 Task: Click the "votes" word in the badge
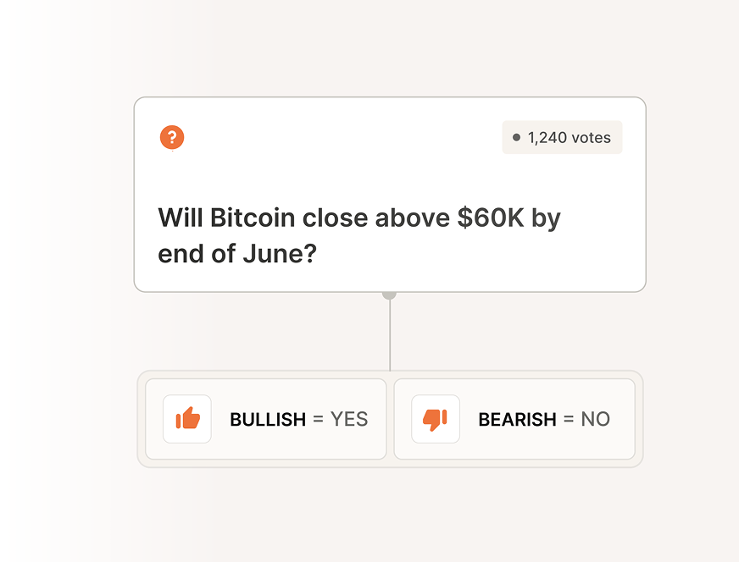point(591,137)
